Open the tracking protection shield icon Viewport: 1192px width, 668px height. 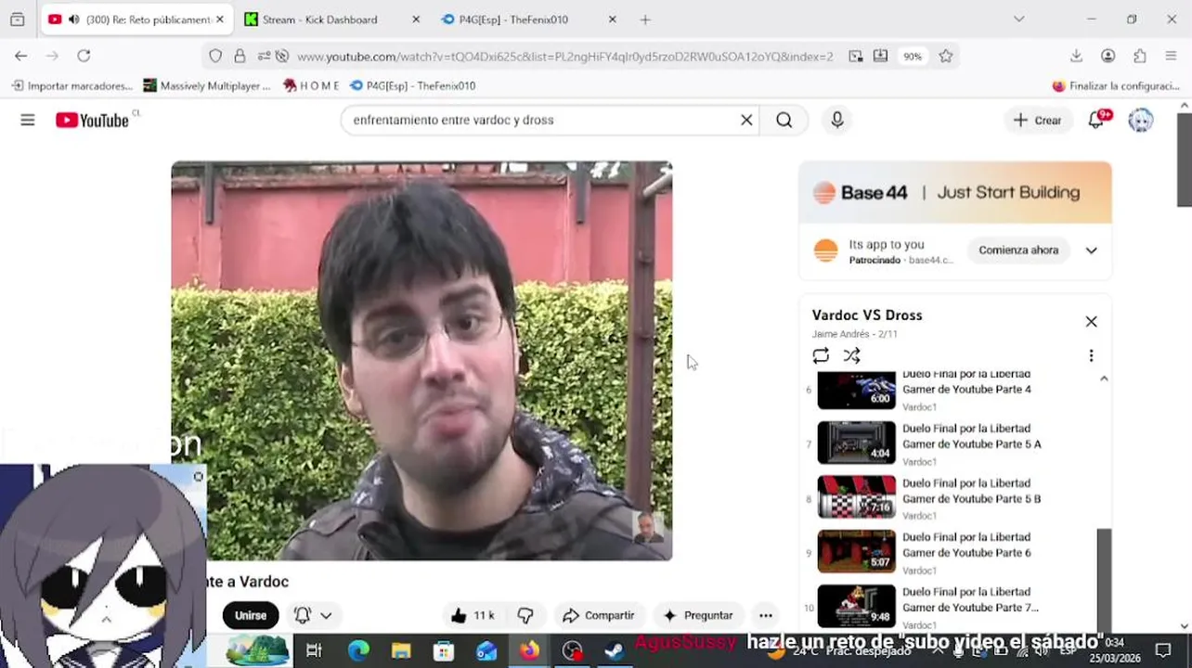[x=215, y=56]
